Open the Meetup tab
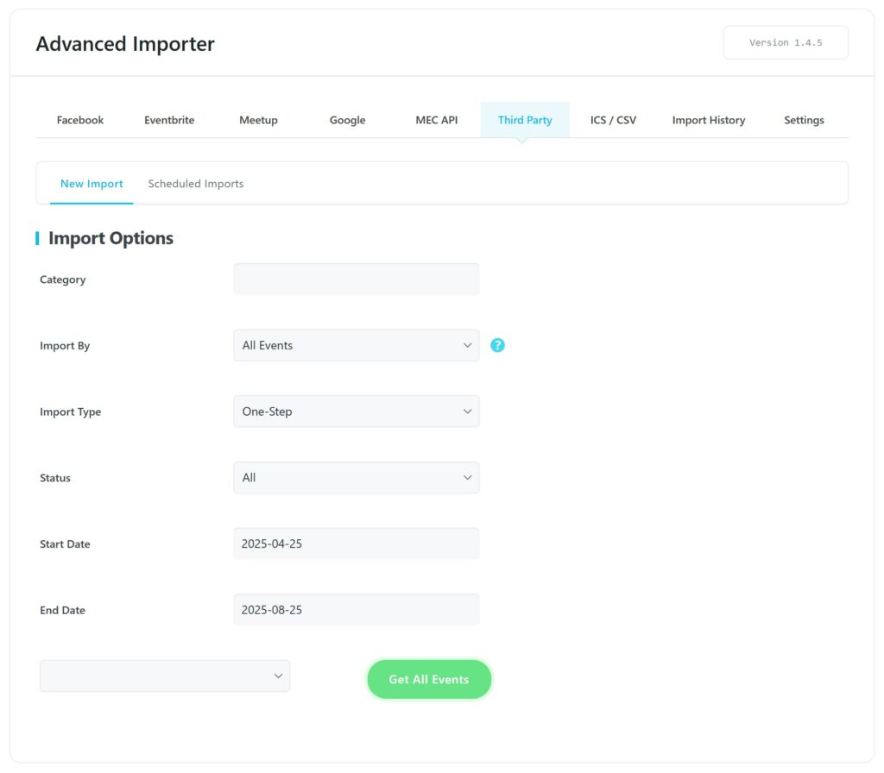This screenshot has height=773, width=884. click(258, 120)
